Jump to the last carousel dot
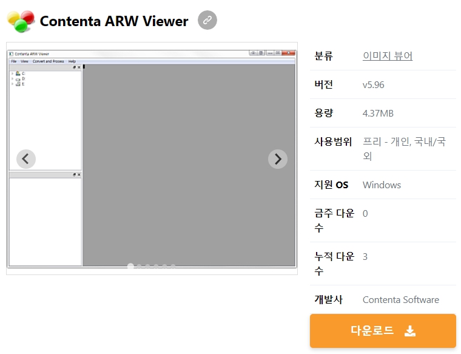The height and width of the screenshot is (354, 461). coord(173,267)
